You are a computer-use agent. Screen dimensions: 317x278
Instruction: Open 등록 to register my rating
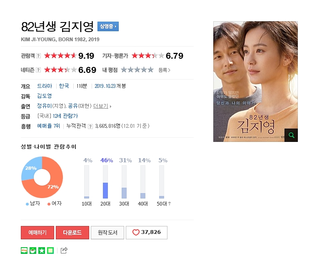(164, 70)
